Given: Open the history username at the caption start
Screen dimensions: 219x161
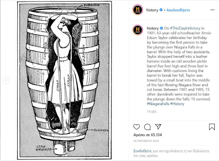Looking at the screenshot, I should click(x=153, y=28).
